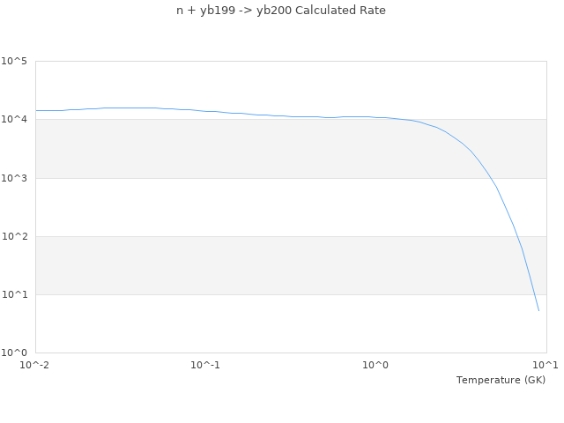Screen dimensions: 564x423
Task: Click the 10^-2 x-axis tick label
Action: (x=35, y=365)
